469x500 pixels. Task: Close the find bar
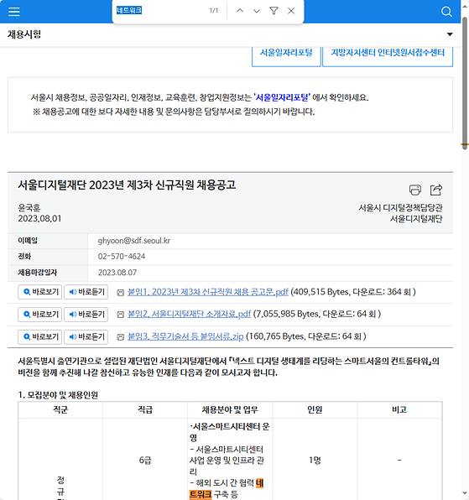point(291,11)
